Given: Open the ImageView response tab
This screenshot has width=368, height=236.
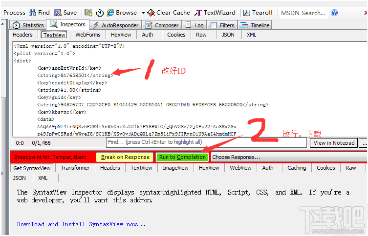Looking at the screenshot, I should pos(175,168).
